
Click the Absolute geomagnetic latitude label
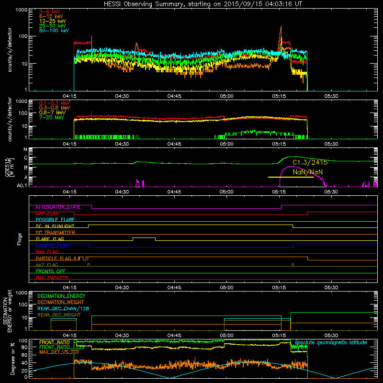point(331,343)
